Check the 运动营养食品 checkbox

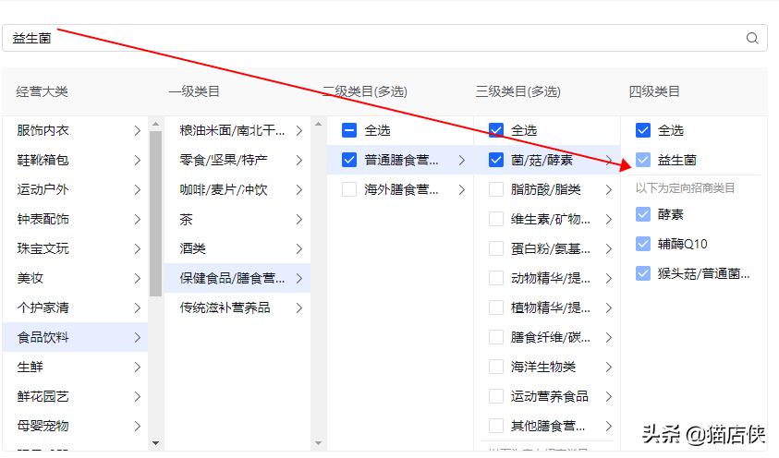[496, 396]
